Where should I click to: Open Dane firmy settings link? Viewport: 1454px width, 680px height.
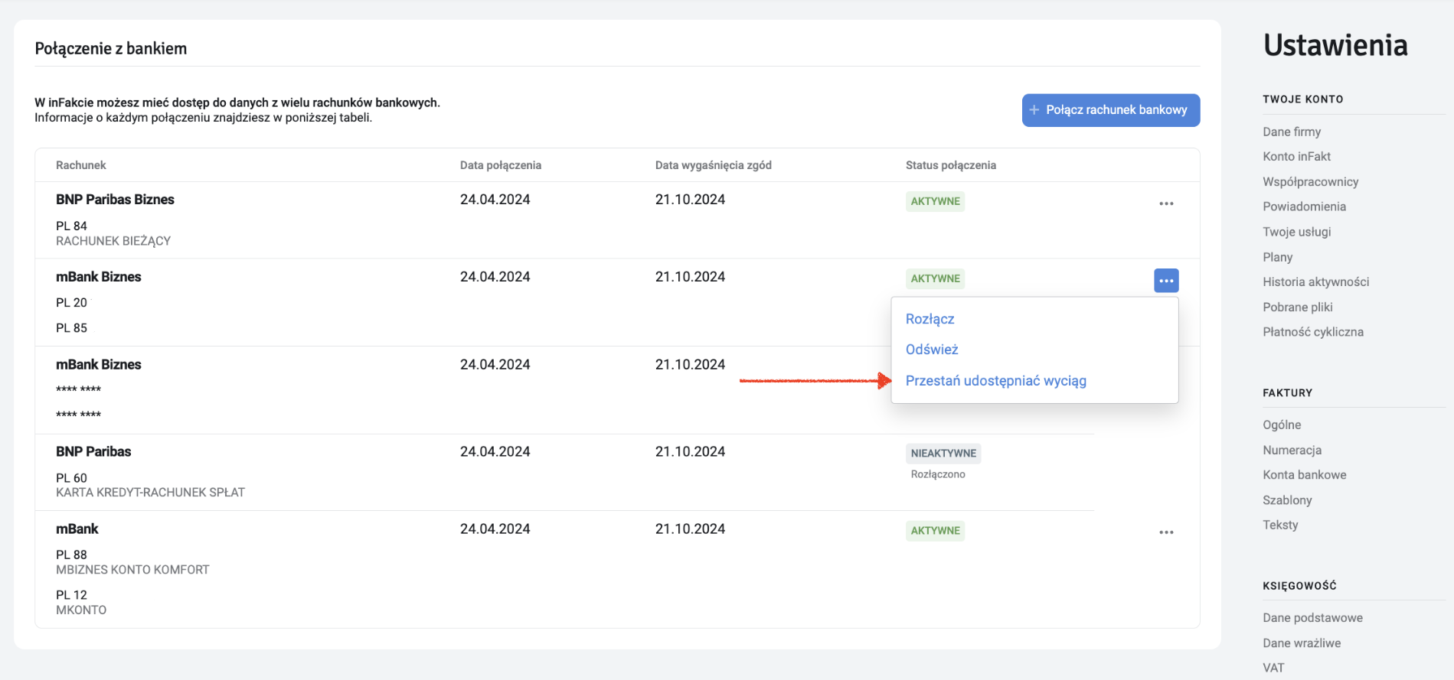tap(1292, 132)
